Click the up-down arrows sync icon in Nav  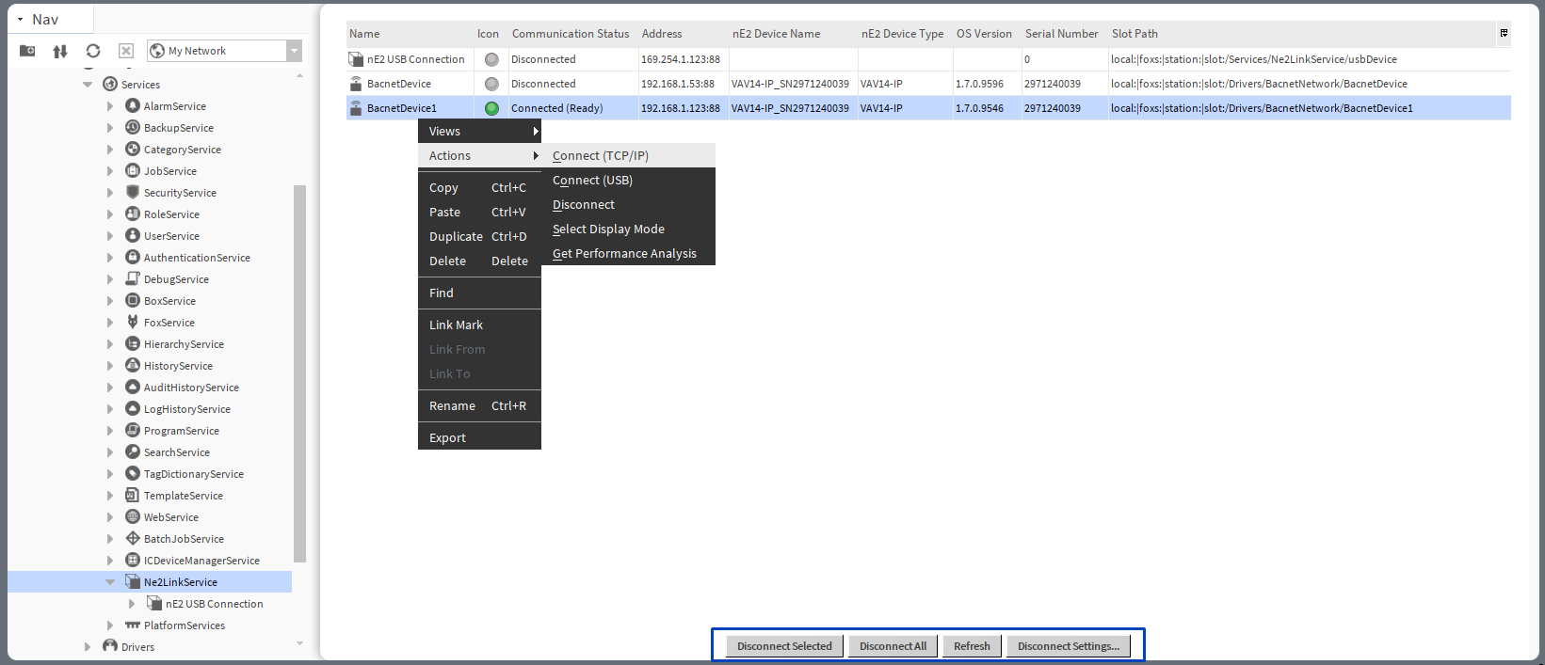coord(60,51)
